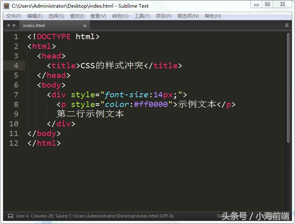
Task: Click the previous tab left arrow
Action: point(8,25)
